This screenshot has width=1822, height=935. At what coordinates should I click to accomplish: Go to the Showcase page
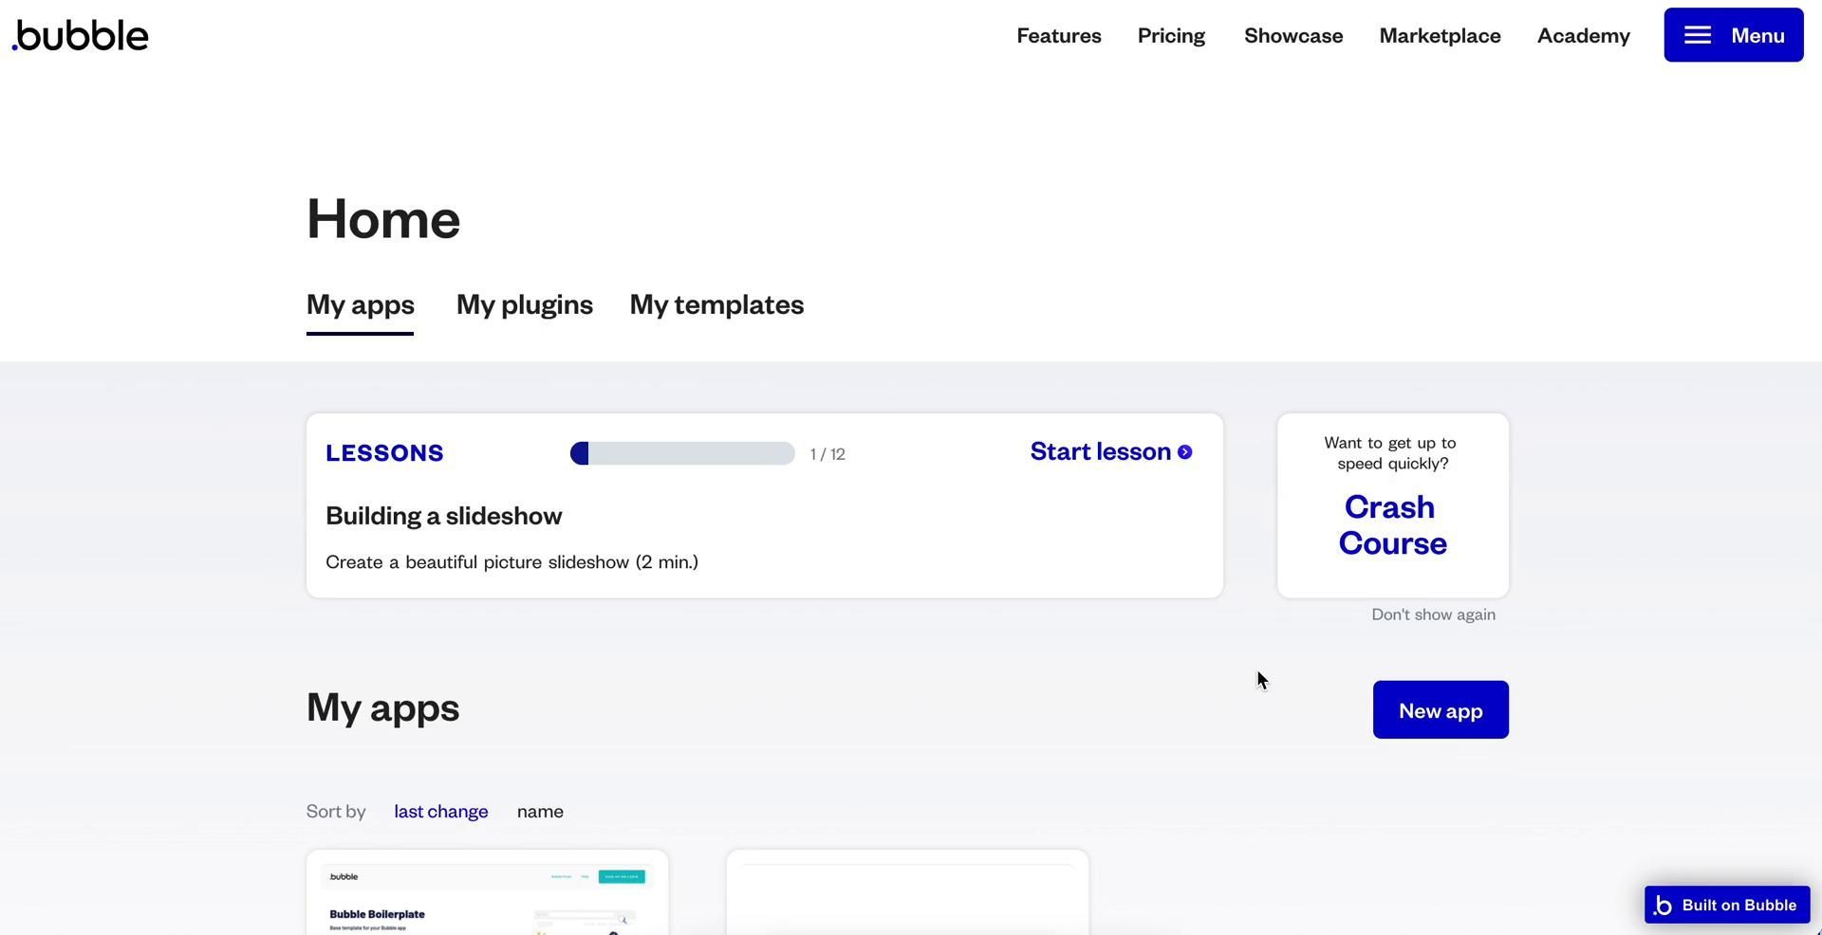coord(1292,36)
